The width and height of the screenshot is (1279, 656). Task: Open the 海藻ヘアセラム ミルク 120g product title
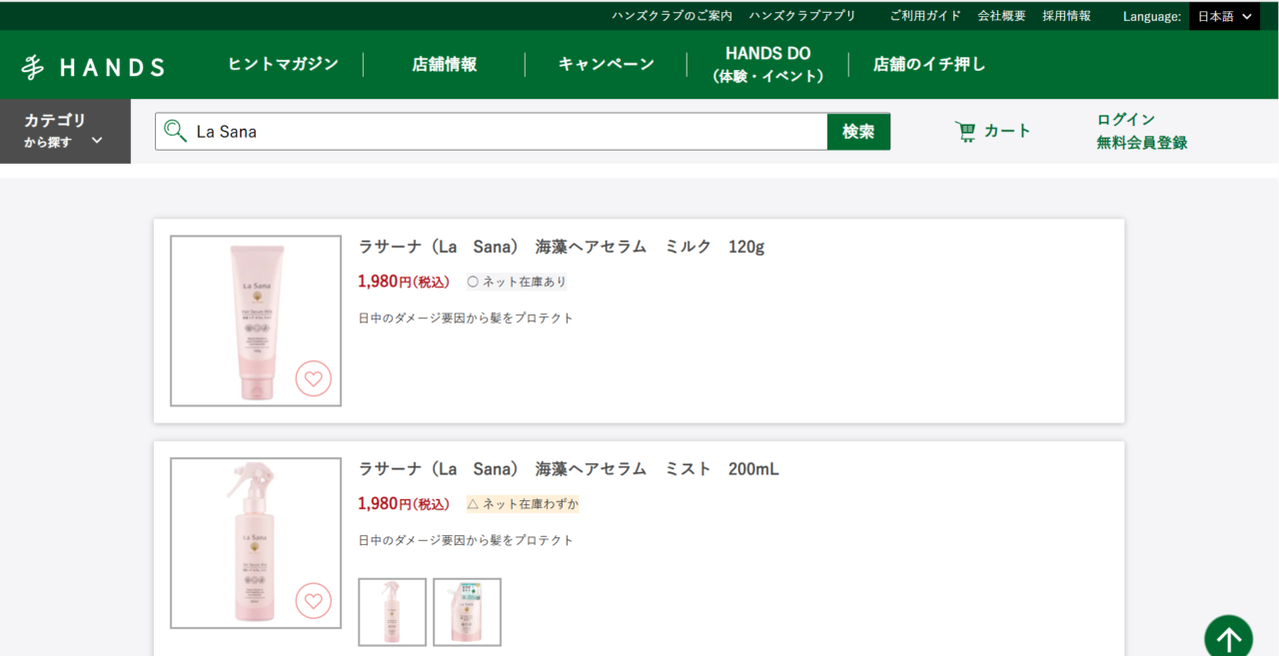562,247
